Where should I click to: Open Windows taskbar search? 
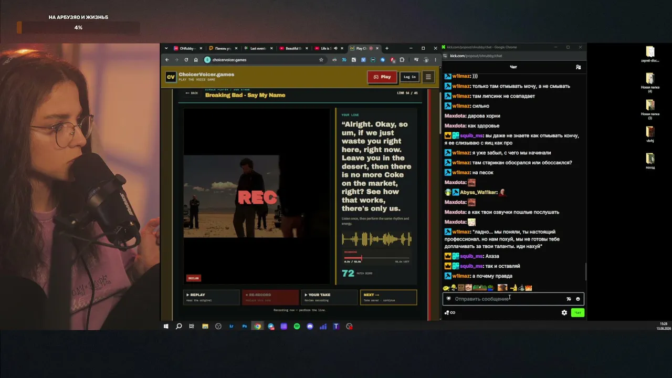point(178,327)
